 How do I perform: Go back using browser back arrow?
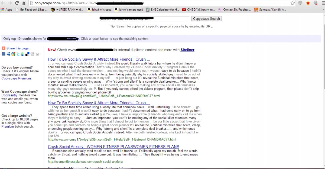click(x=4, y=3)
